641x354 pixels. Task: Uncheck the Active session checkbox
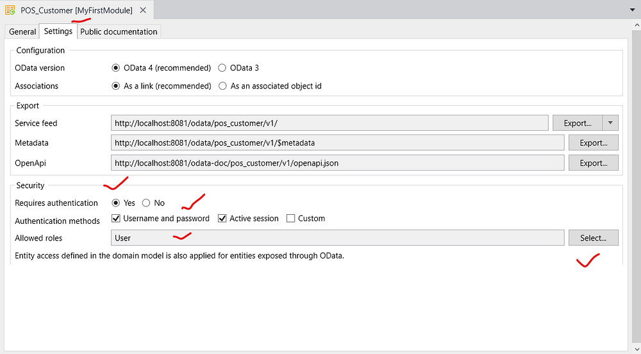point(222,219)
